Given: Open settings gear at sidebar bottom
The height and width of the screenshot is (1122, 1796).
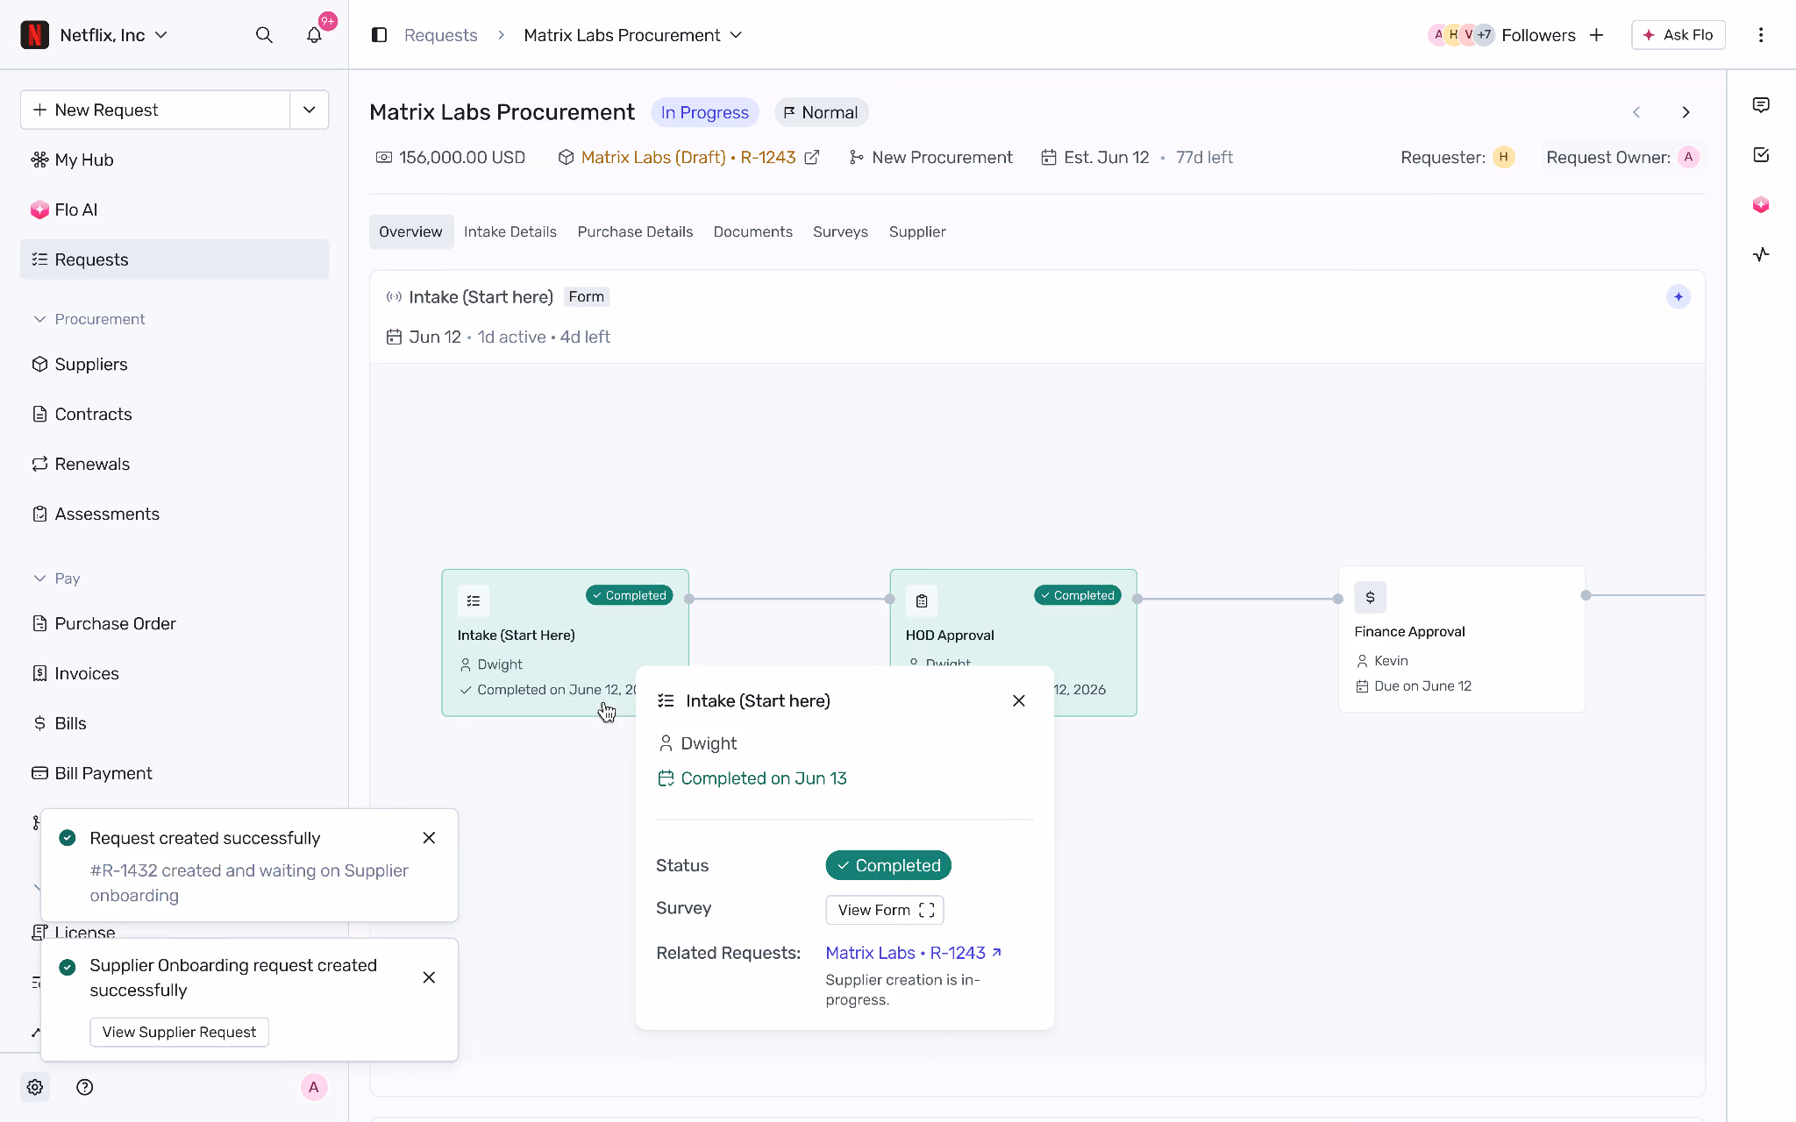Looking at the screenshot, I should pyautogui.click(x=35, y=1087).
